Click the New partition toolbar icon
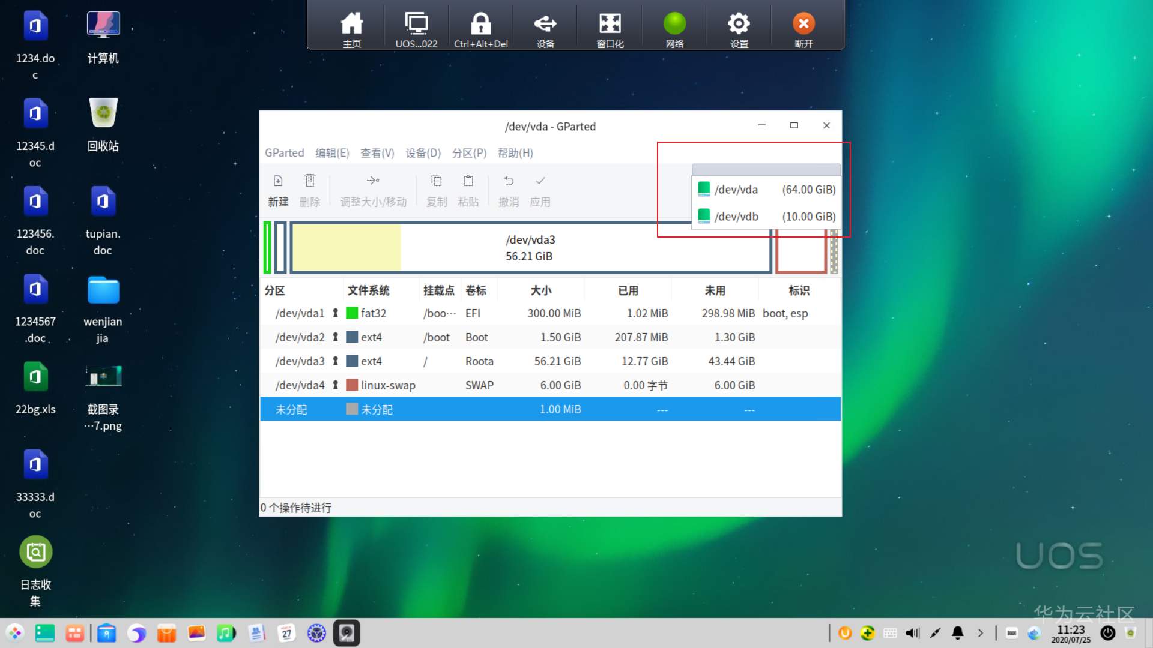The height and width of the screenshot is (648, 1153). (278, 181)
